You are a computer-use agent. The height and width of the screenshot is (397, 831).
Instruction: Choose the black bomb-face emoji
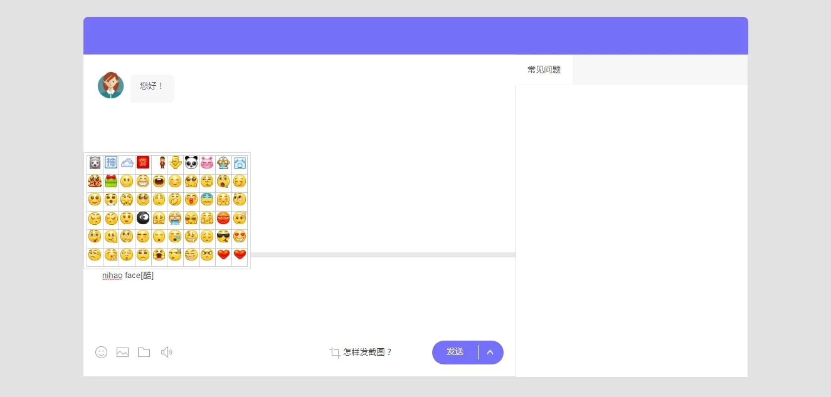[x=143, y=218]
